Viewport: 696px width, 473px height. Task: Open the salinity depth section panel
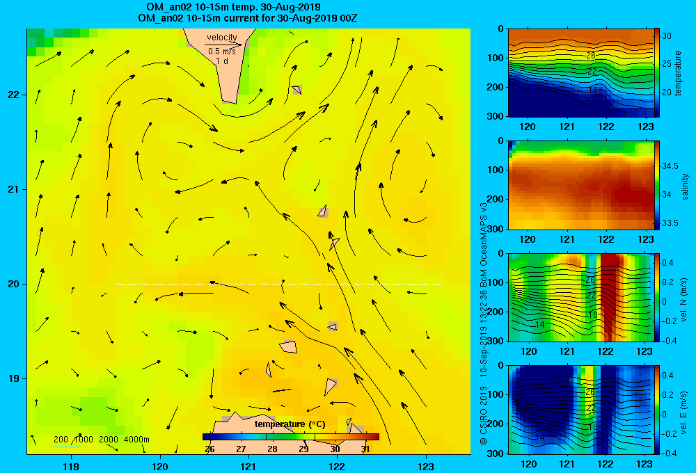(x=580, y=185)
